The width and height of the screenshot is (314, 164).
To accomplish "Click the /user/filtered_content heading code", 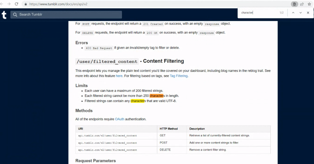I will pyautogui.click(x=107, y=61).
